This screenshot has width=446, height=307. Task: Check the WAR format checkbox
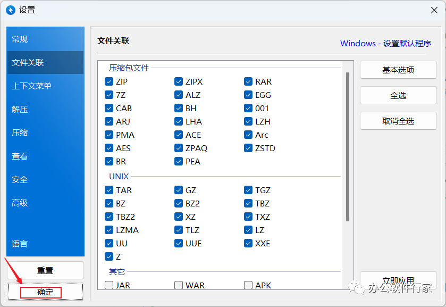(179, 285)
